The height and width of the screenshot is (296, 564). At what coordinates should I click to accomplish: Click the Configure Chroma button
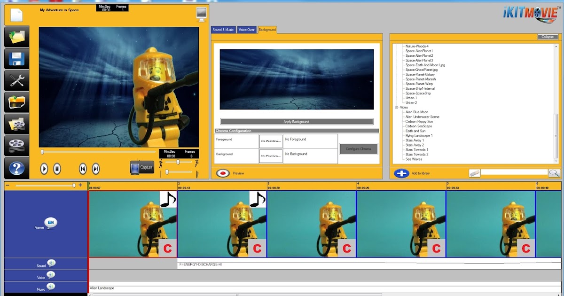[359, 148]
